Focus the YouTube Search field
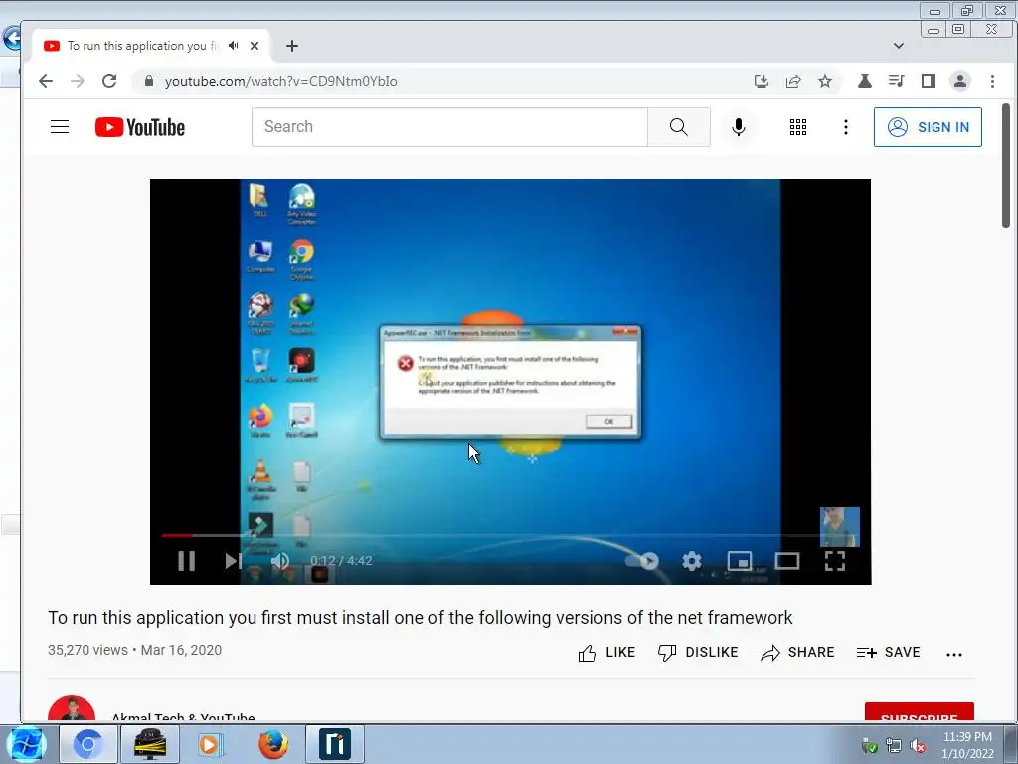 pyautogui.click(x=449, y=127)
